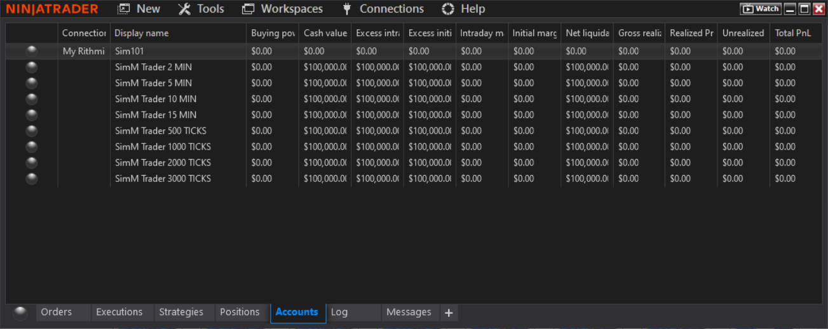
Task: Expand the Workspaces menu
Action: pos(282,9)
